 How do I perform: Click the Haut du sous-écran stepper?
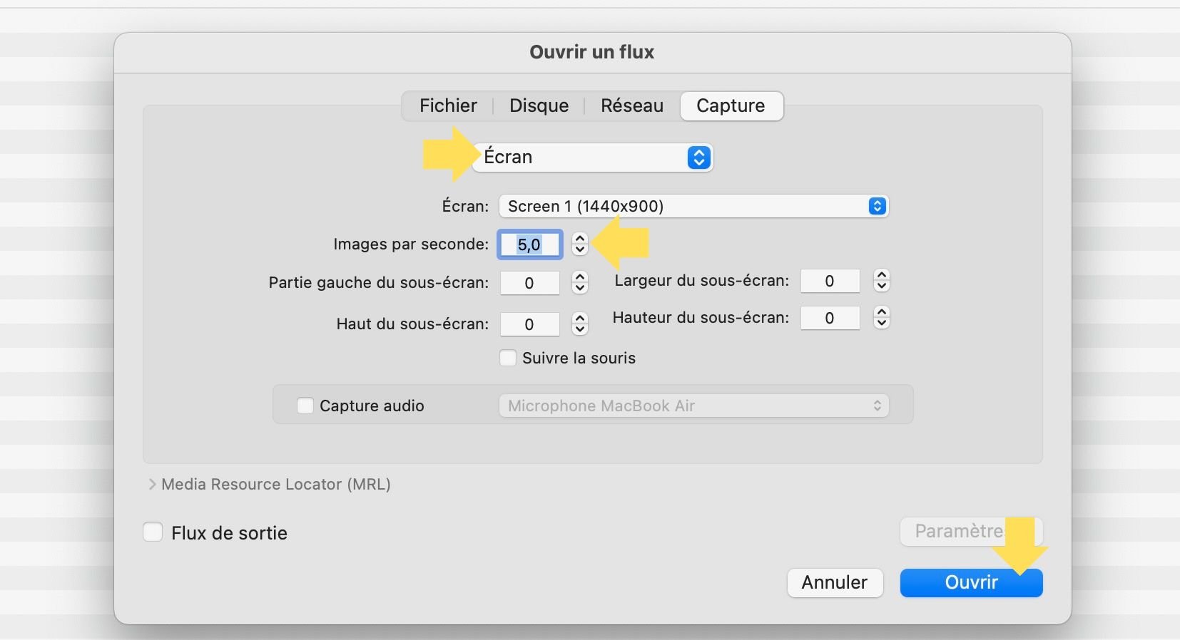click(580, 324)
